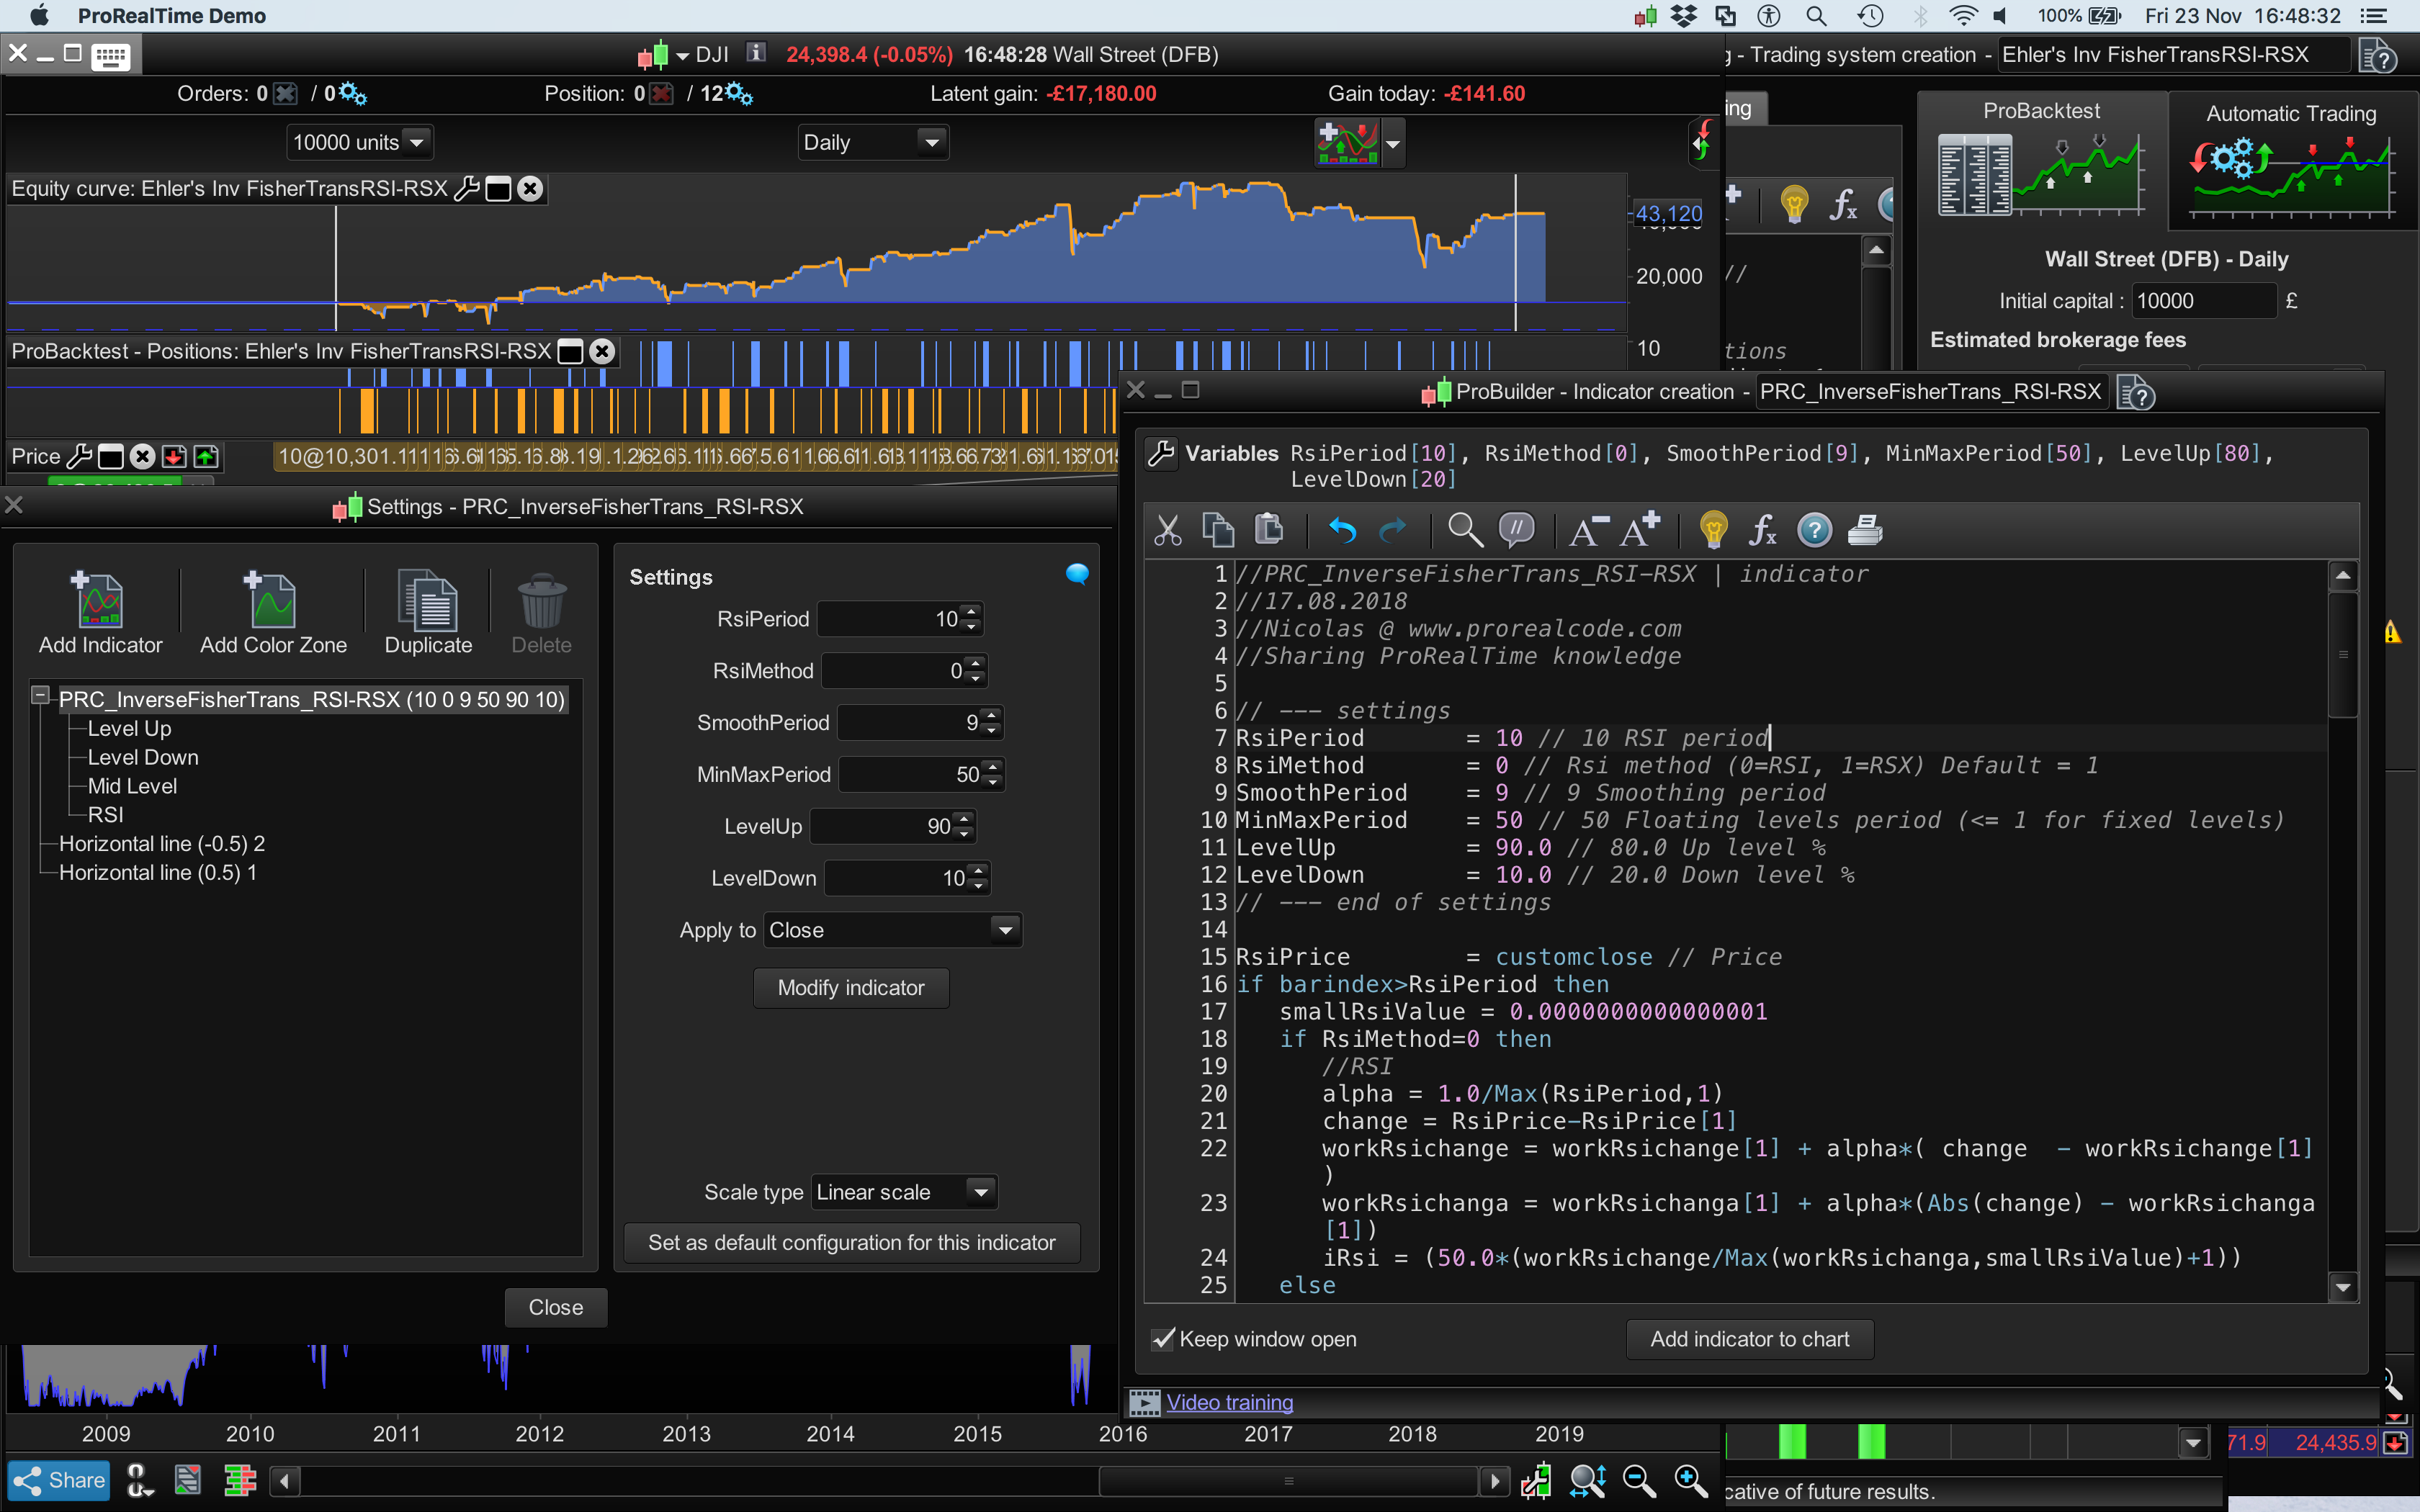Click the Initial capital input field

[2203, 301]
